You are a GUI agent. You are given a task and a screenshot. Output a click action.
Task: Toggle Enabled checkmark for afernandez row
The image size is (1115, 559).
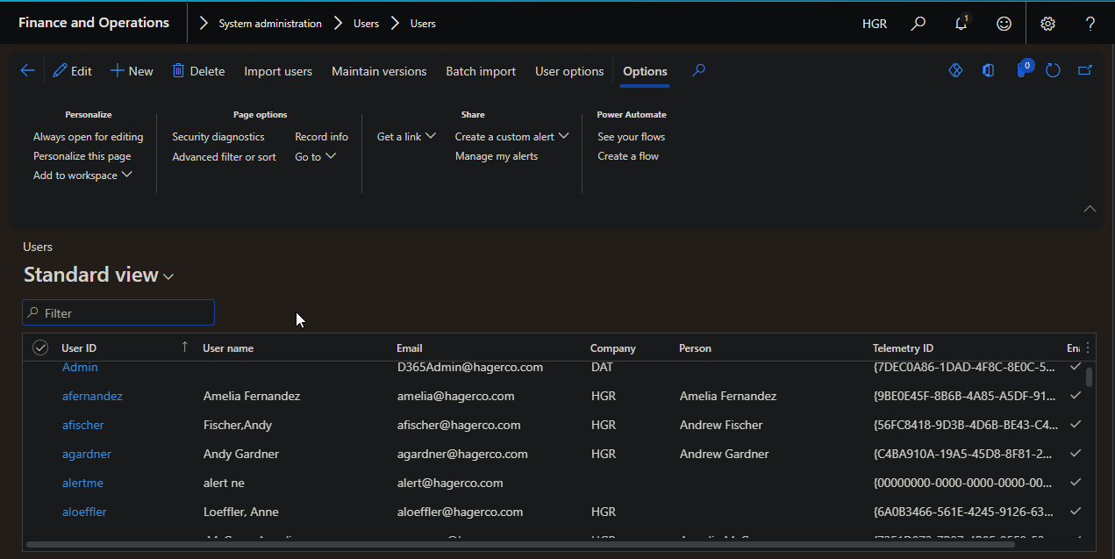click(1076, 396)
